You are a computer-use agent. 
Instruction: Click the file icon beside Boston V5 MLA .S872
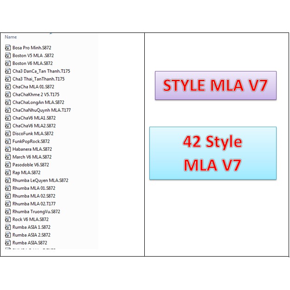pos(8,55)
